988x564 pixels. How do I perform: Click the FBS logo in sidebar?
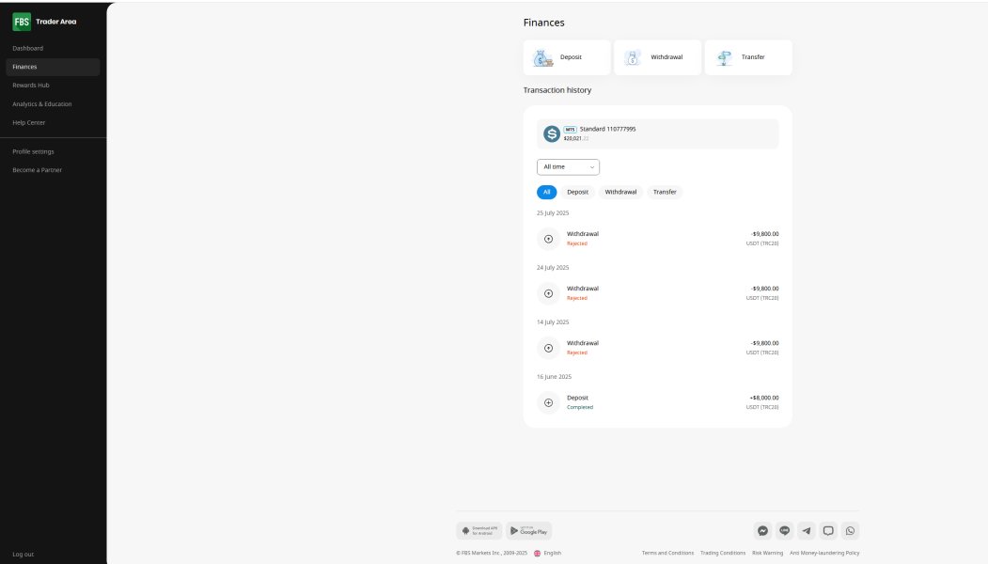point(22,21)
